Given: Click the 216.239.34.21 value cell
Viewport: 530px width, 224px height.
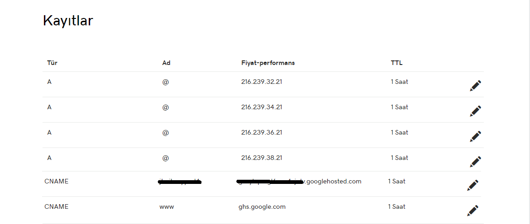Looking at the screenshot, I should (262, 107).
